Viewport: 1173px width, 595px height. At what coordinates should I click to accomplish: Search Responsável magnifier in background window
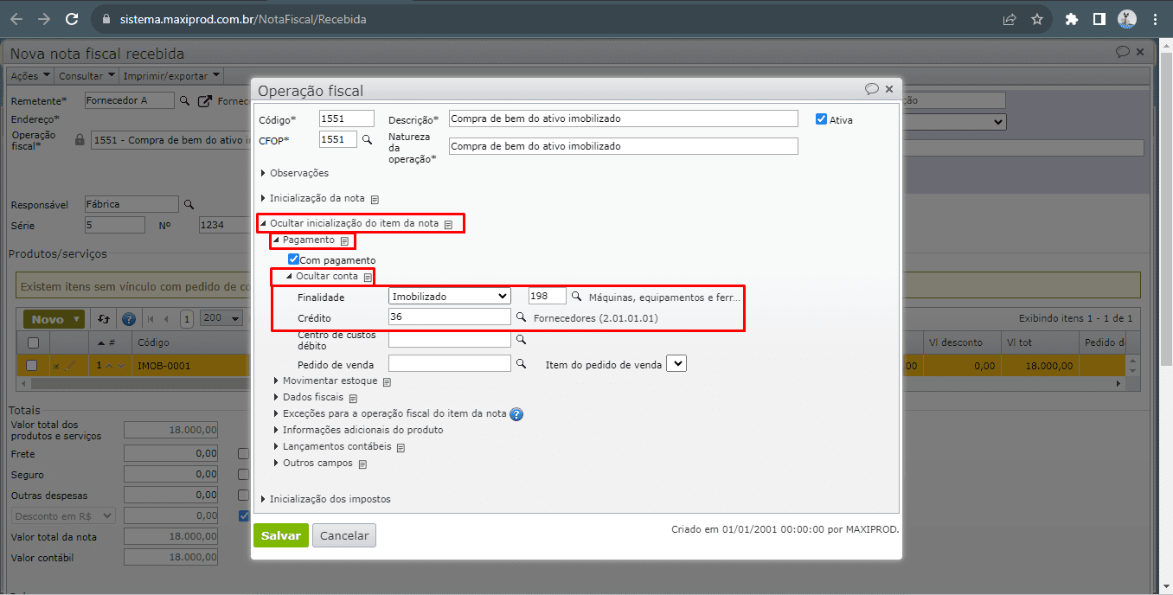[188, 205]
